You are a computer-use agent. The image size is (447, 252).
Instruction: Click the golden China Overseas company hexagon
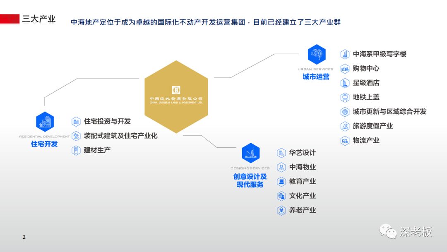176,95
